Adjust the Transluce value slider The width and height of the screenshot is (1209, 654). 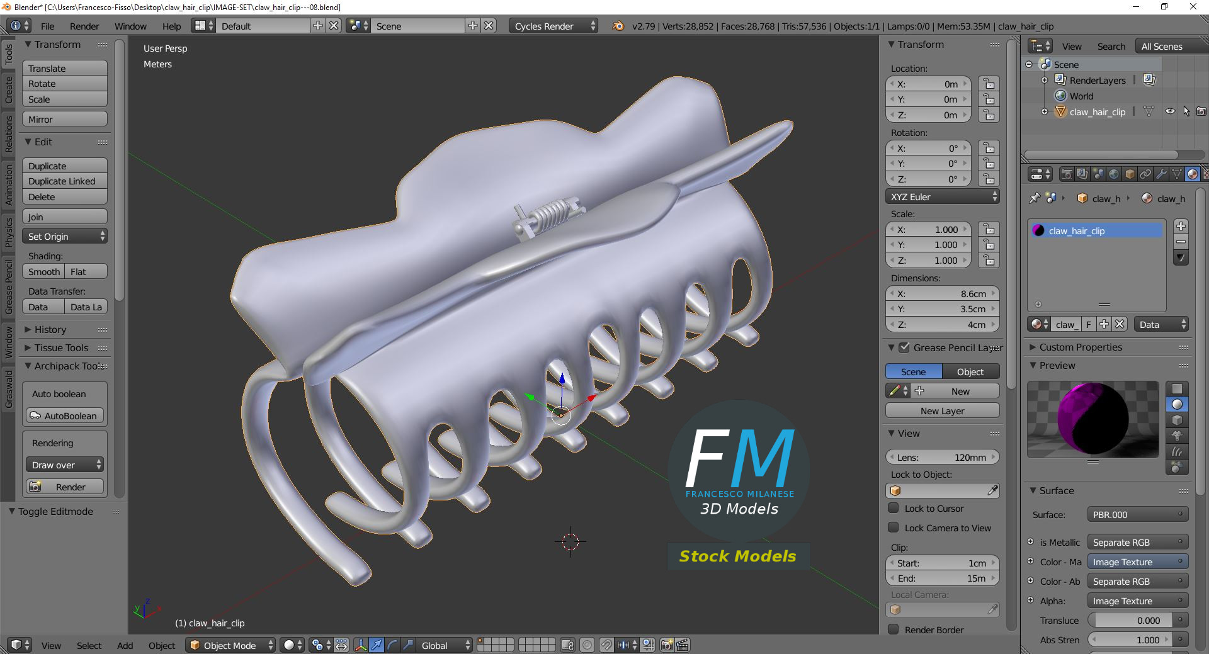click(x=1130, y=621)
